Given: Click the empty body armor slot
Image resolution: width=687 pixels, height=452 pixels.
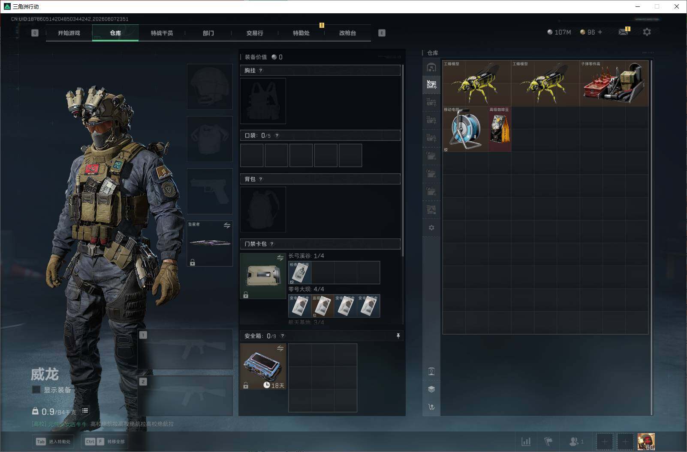Looking at the screenshot, I should [210, 139].
